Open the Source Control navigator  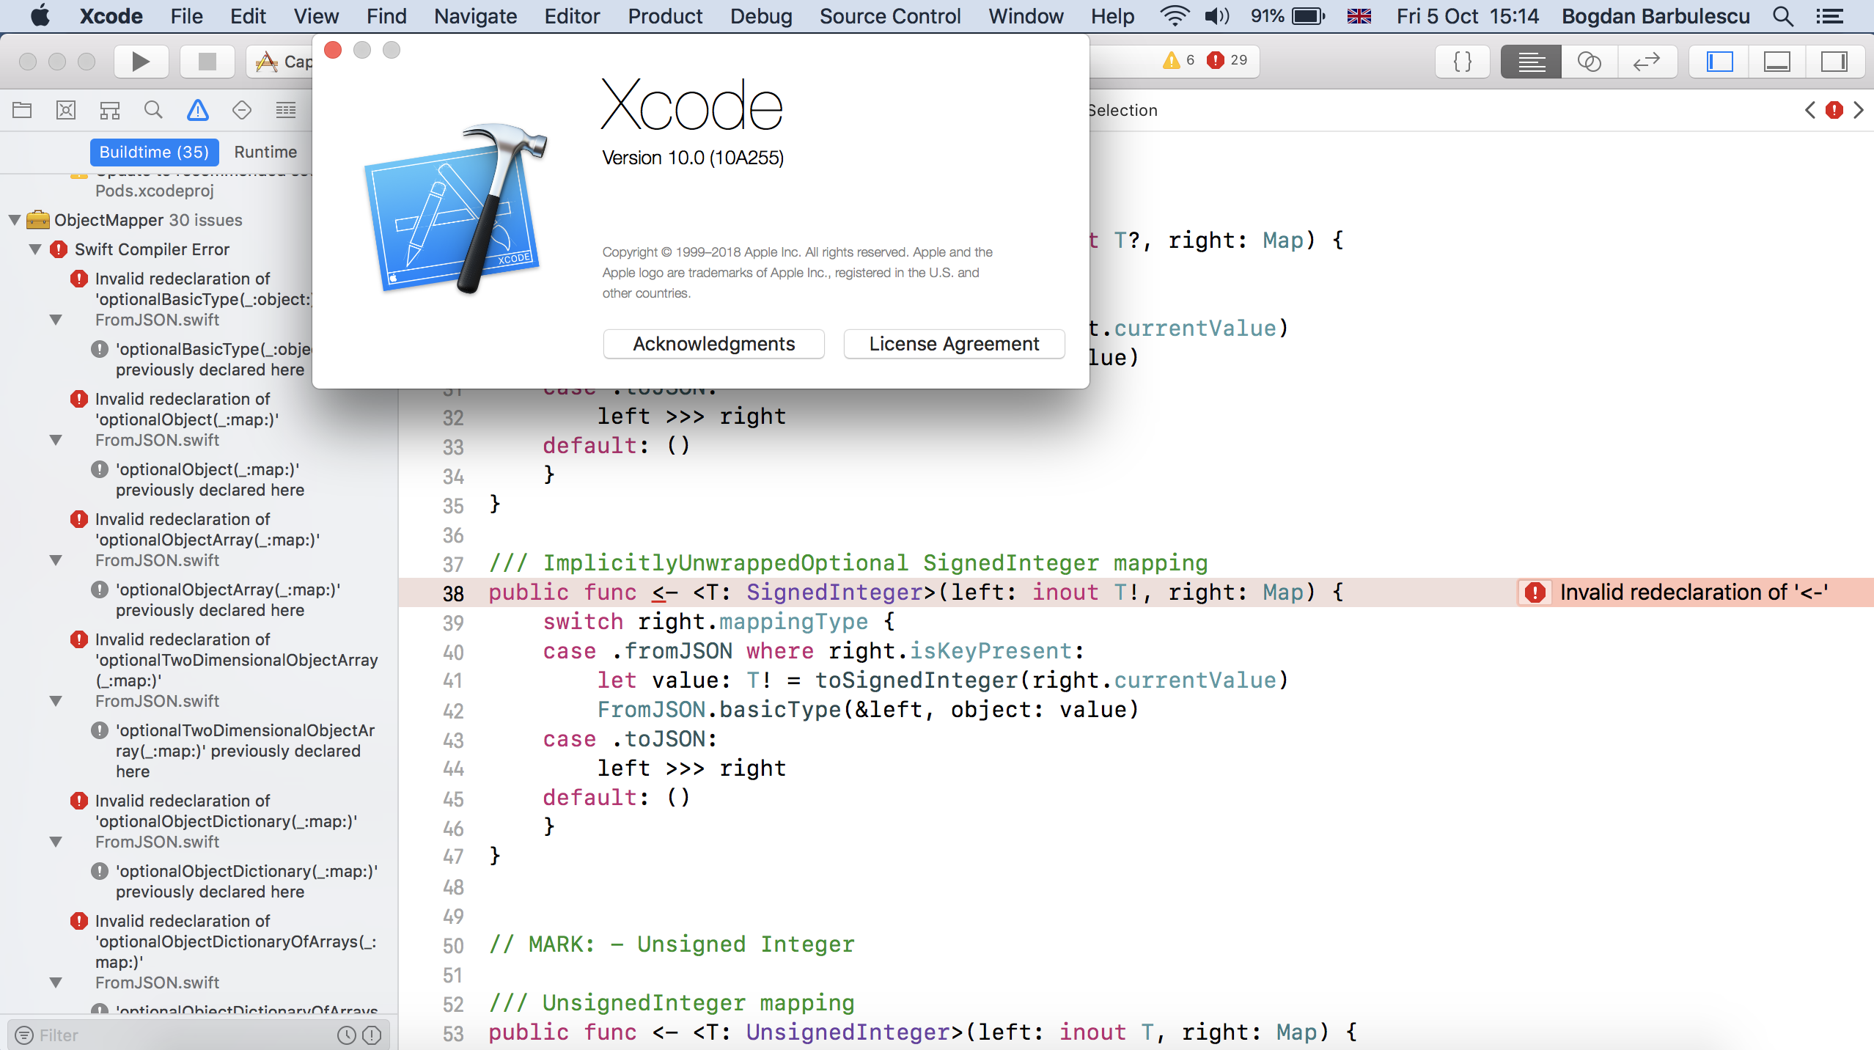click(66, 111)
